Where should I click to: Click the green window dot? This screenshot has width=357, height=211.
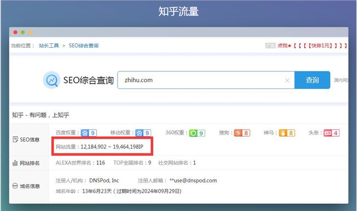pyautogui.click(x=23, y=32)
